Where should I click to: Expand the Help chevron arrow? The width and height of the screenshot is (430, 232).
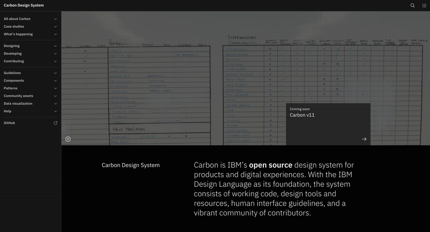click(55, 111)
